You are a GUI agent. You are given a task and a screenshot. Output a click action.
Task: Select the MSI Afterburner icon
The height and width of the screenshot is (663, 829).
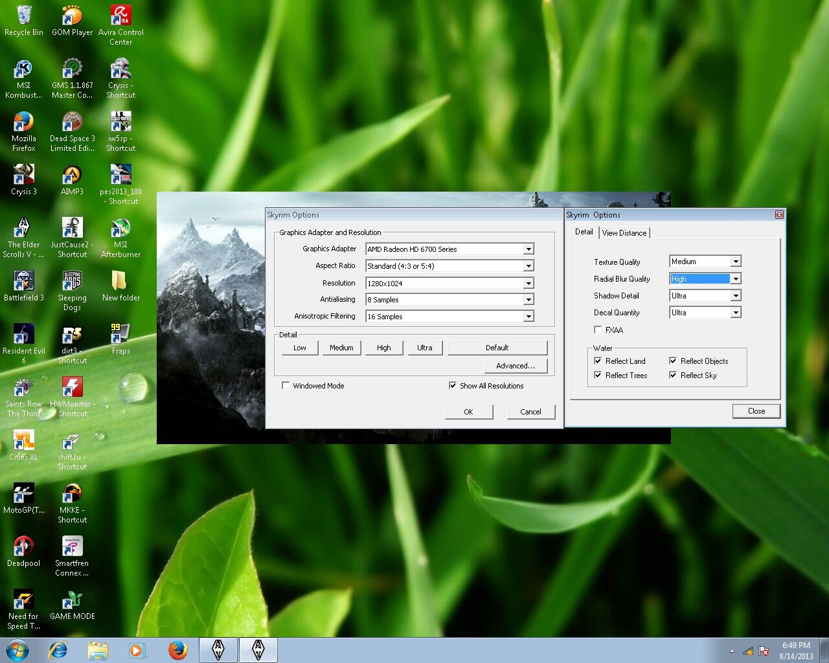pyautogui.click(x=120, y=238)
